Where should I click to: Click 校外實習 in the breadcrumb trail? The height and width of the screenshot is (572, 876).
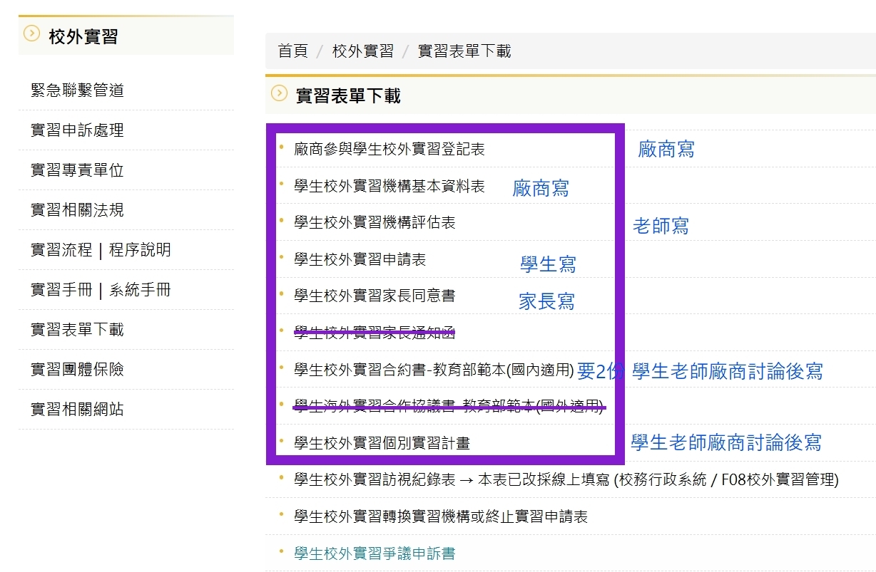pos(362,51)
